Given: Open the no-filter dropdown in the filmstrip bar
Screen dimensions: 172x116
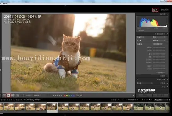Looking at the screenshot, I should (161, 100).
